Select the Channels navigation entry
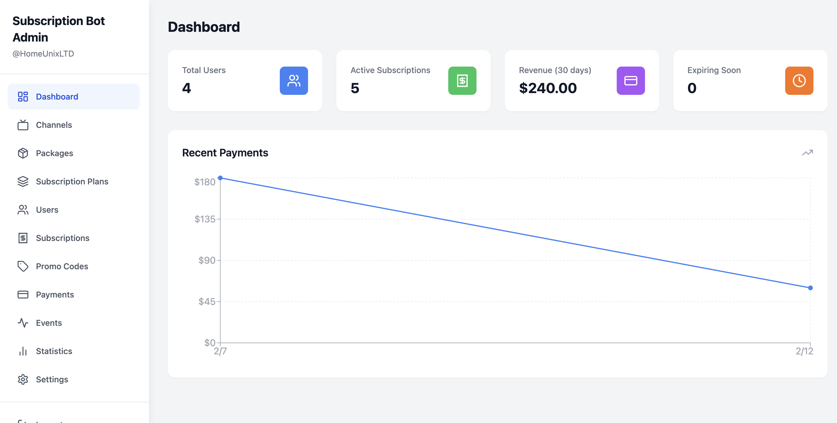Viewport: 837px width, 423px height. coord(54,125)
